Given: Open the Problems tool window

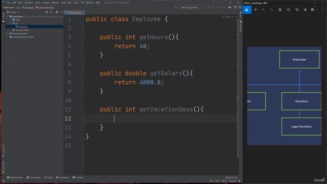Looking at the screenshot, I should (x=62, y=177).
